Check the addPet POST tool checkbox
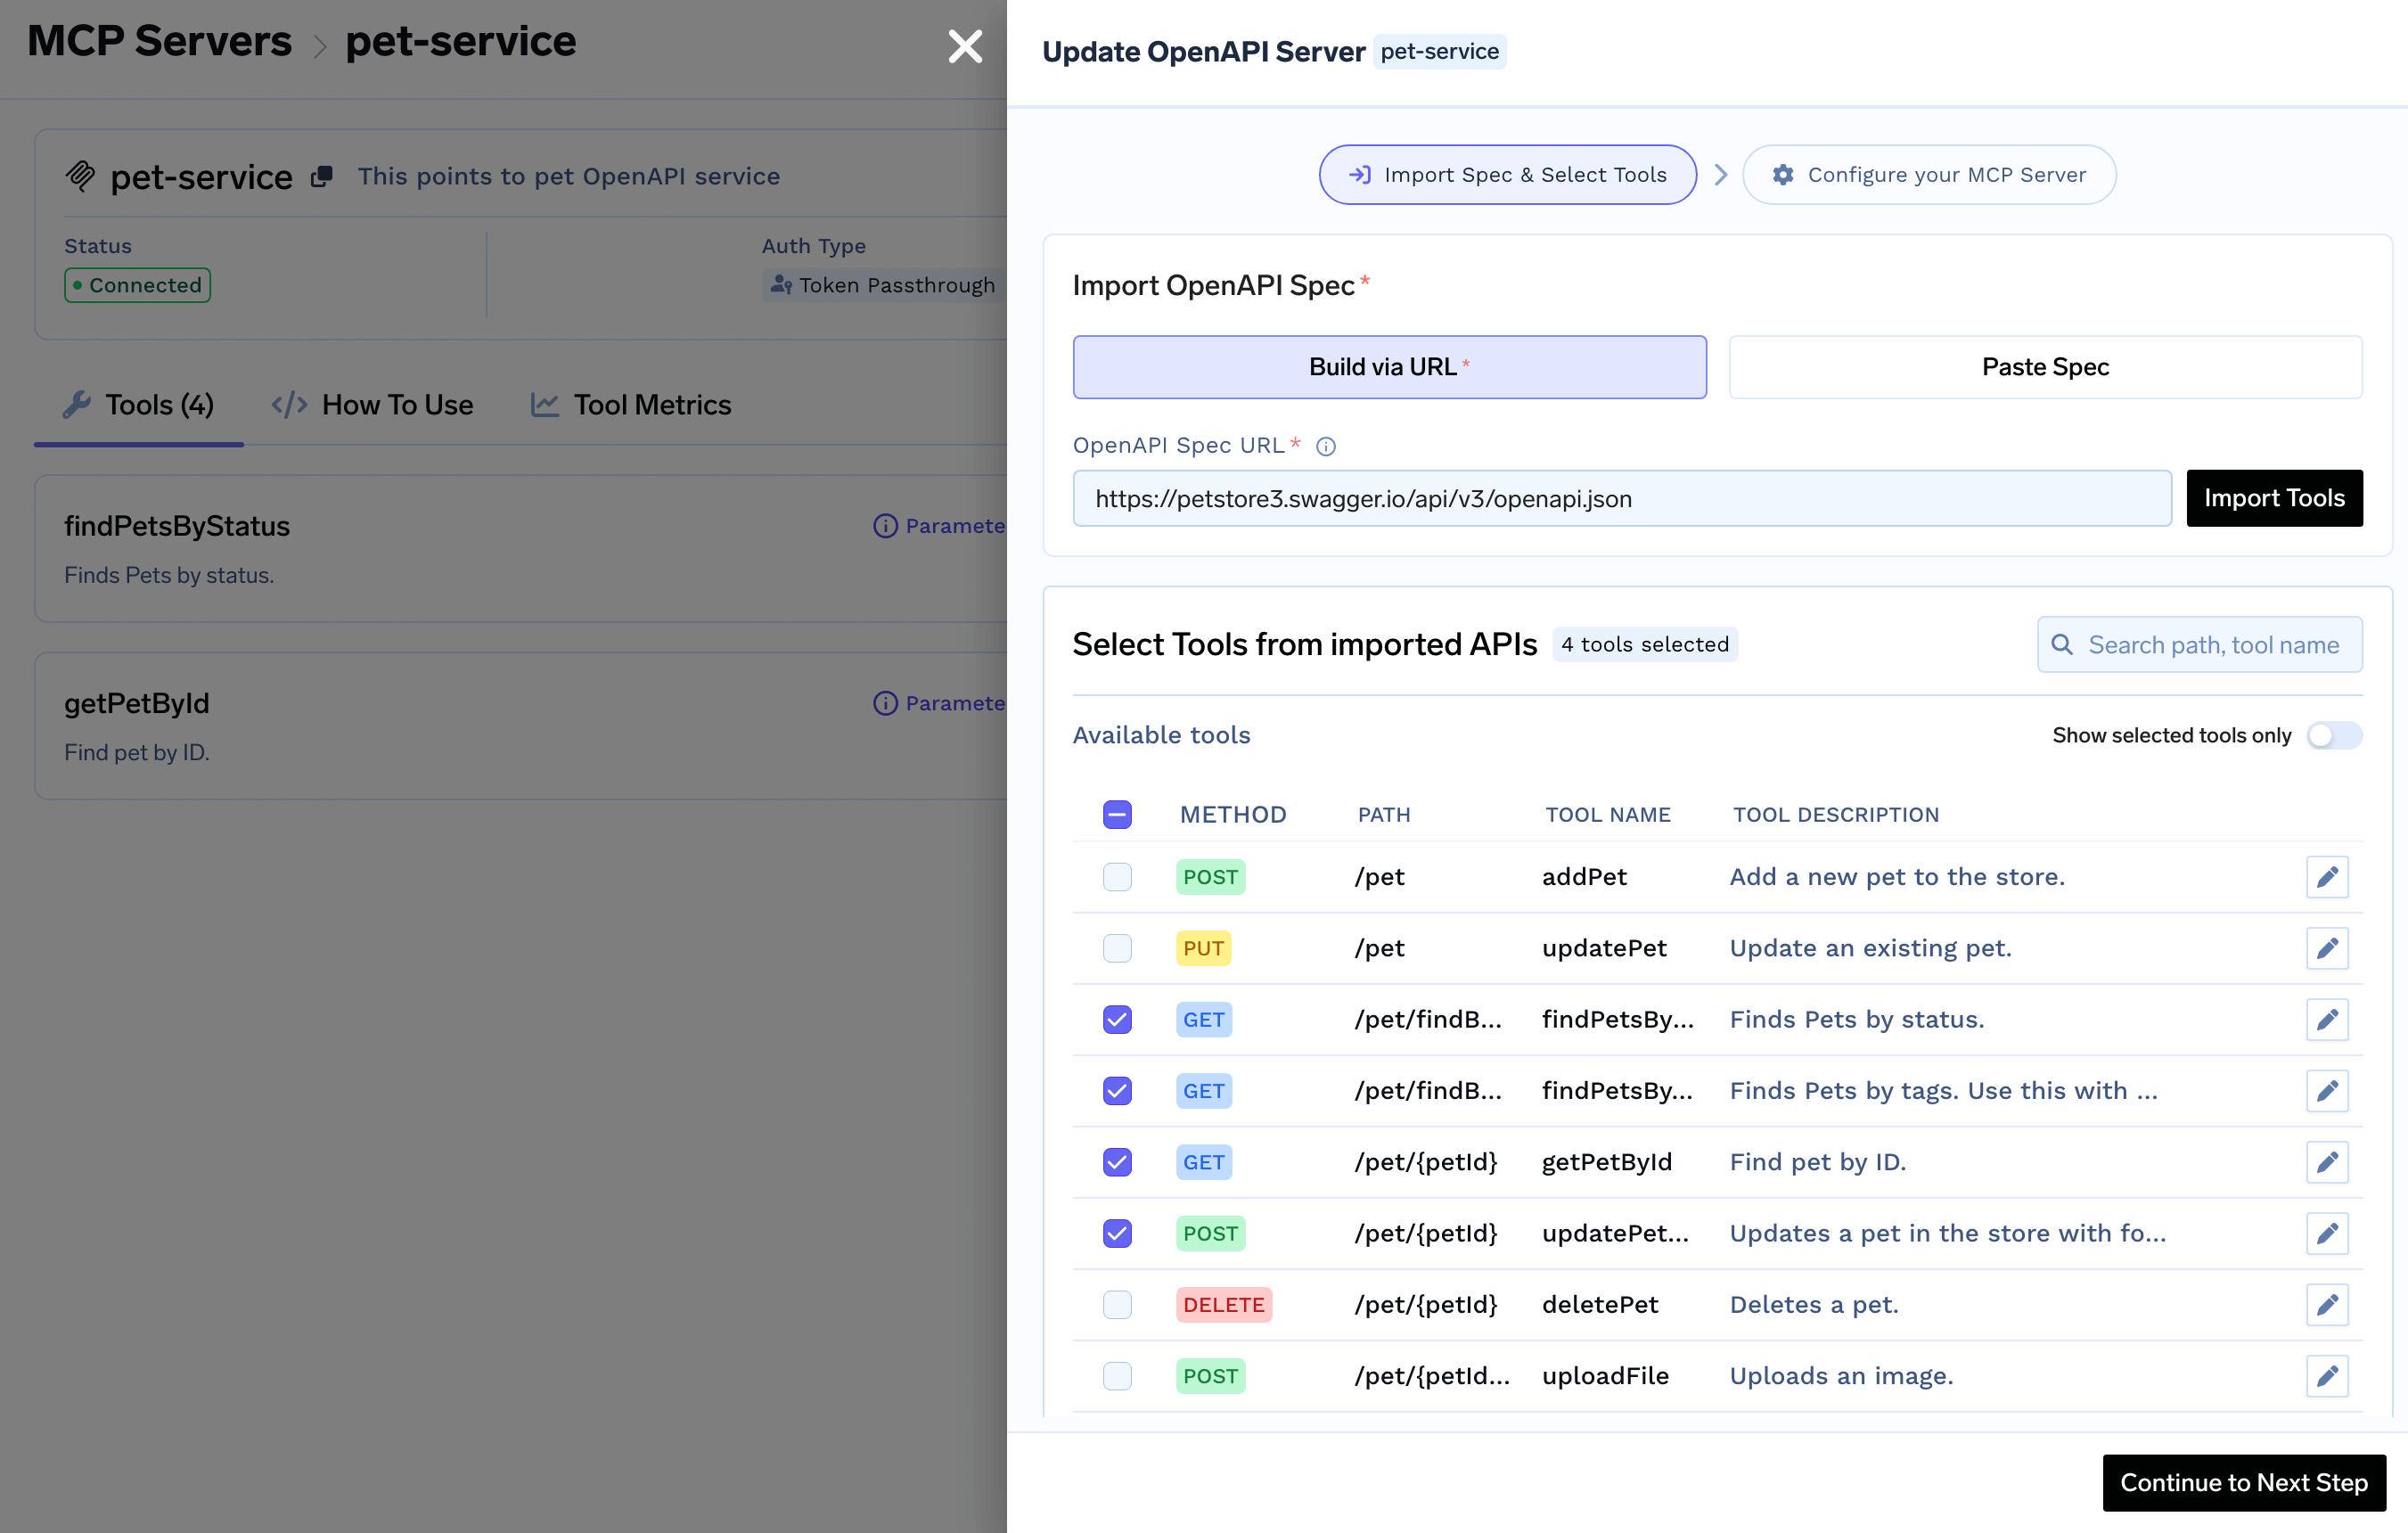Viewport: 2408px width, 1533px height. point(1117,877)
